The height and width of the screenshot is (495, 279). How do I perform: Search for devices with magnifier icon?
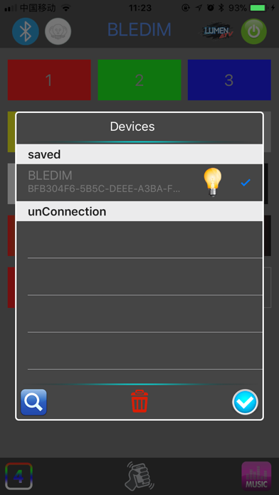point(34,402)
